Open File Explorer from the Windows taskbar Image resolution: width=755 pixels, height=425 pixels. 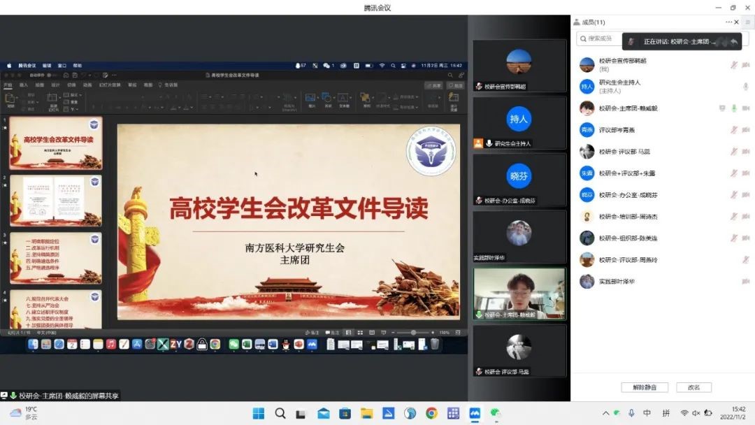pos(367,413)
